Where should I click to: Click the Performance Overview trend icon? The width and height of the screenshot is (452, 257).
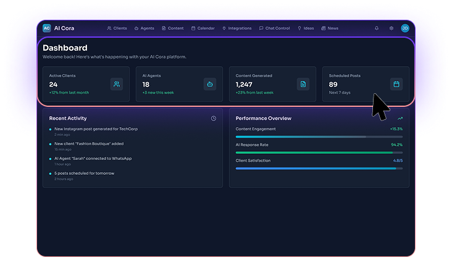(x=400, y=118)
